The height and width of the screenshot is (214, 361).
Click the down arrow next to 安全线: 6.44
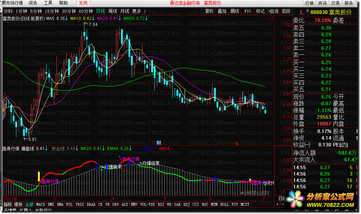tap(77, 149)
